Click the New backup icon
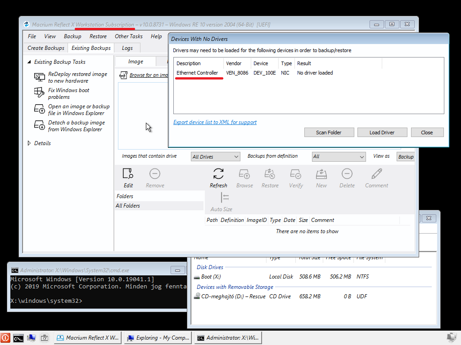 tap(321, 174)
